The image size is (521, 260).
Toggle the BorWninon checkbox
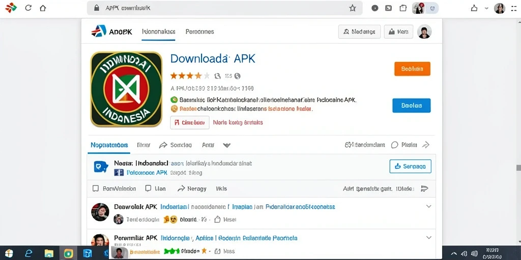[96, 188]
